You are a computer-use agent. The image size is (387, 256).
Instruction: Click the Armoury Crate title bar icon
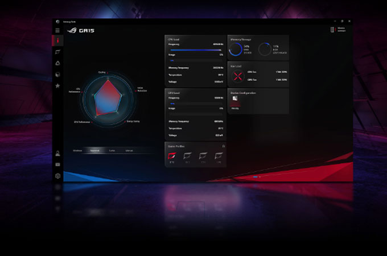tap(57, 22)
